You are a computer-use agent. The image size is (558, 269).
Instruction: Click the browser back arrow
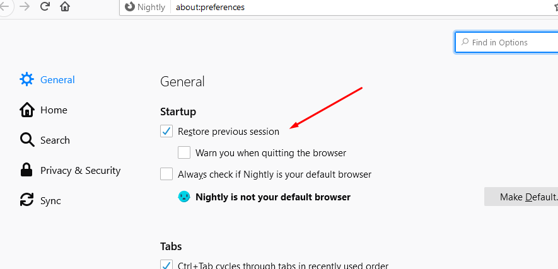(x=5, y=7)
